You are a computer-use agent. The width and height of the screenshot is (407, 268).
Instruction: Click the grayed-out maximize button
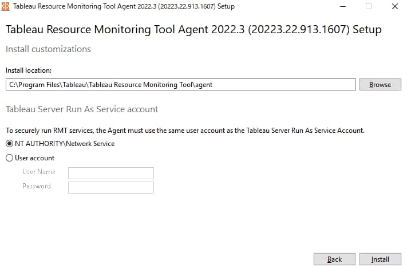coord(369,6)
